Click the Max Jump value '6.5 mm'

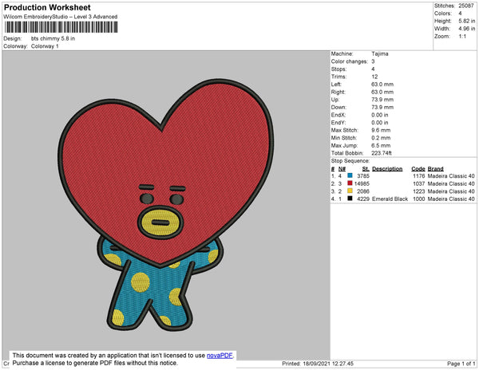pyautogui.click(x=381, y=145)
